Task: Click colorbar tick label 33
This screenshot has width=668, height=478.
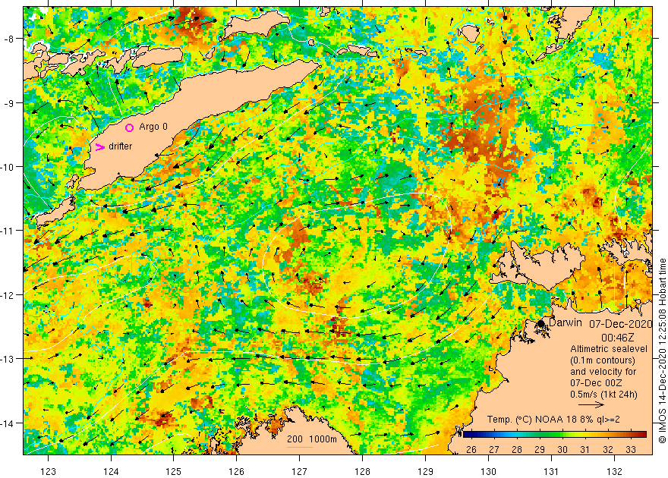Action: point(631,449)
